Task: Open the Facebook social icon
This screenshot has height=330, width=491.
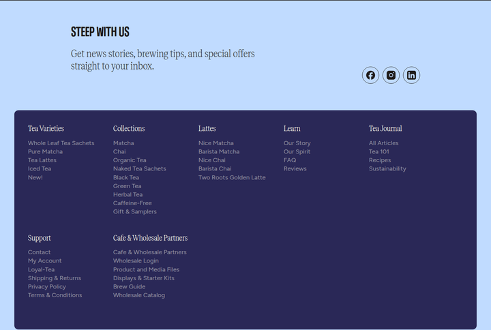Action: (x=370, y=75)
